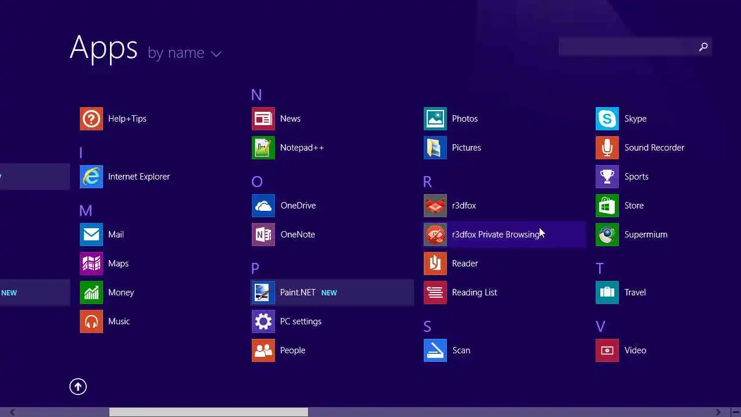Viewport: 741px width, 417px height.
Task: Click the scrollbar left arrow
Action: [x=12, y=412]
